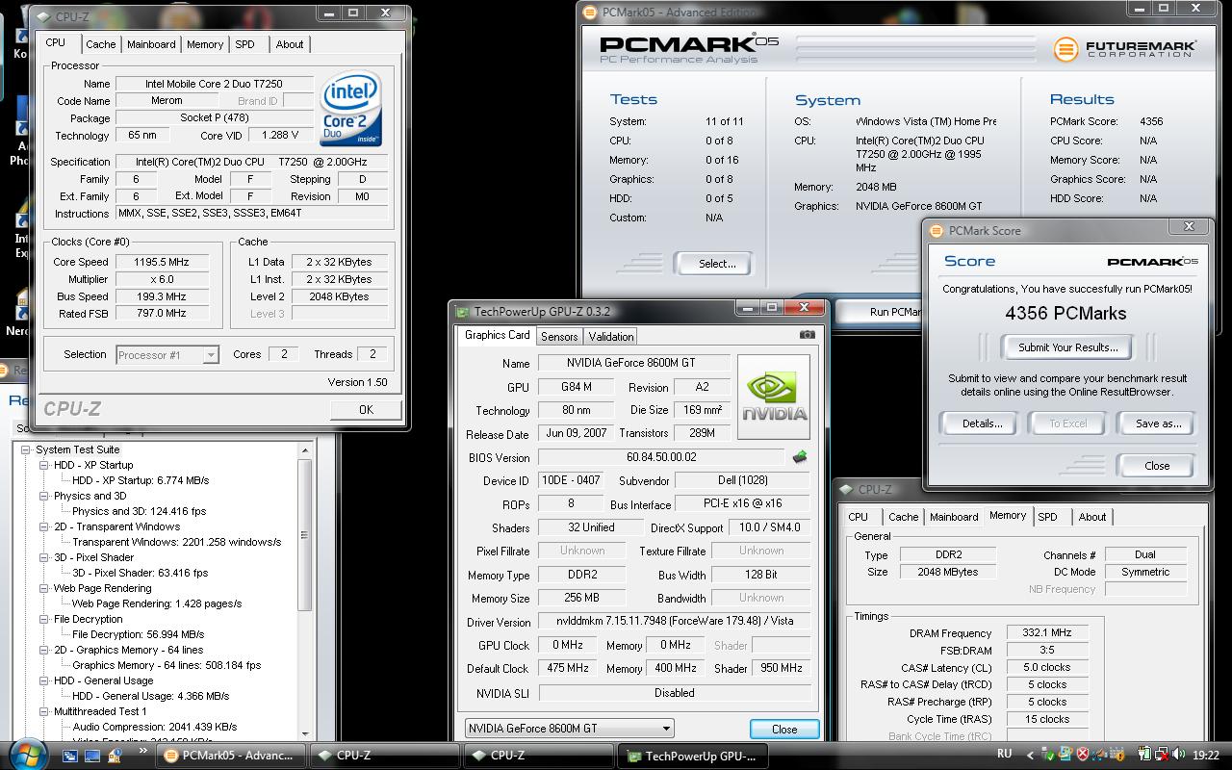Viewport: 1232px width, 770px height.
Task: Click OK in the CPU-Z window
Action: (366, 409)
